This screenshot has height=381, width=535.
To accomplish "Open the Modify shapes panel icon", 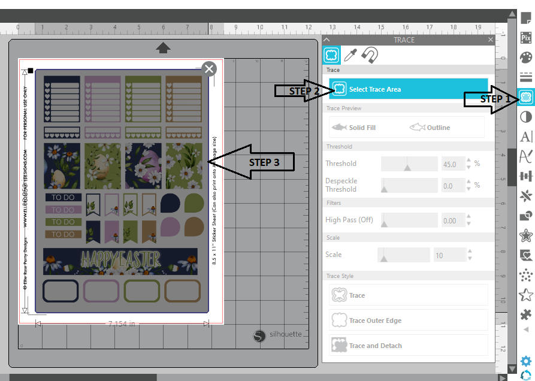I will pyautogui.click(x=526, y=216).
